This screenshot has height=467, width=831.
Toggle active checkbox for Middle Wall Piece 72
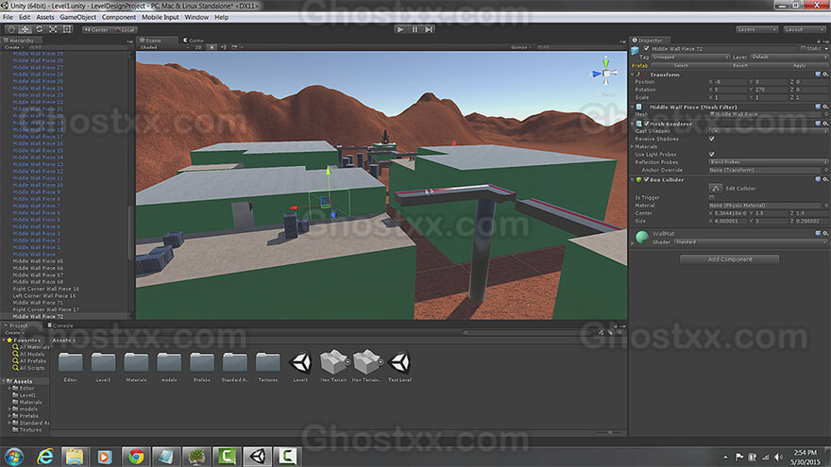[646, 49]
